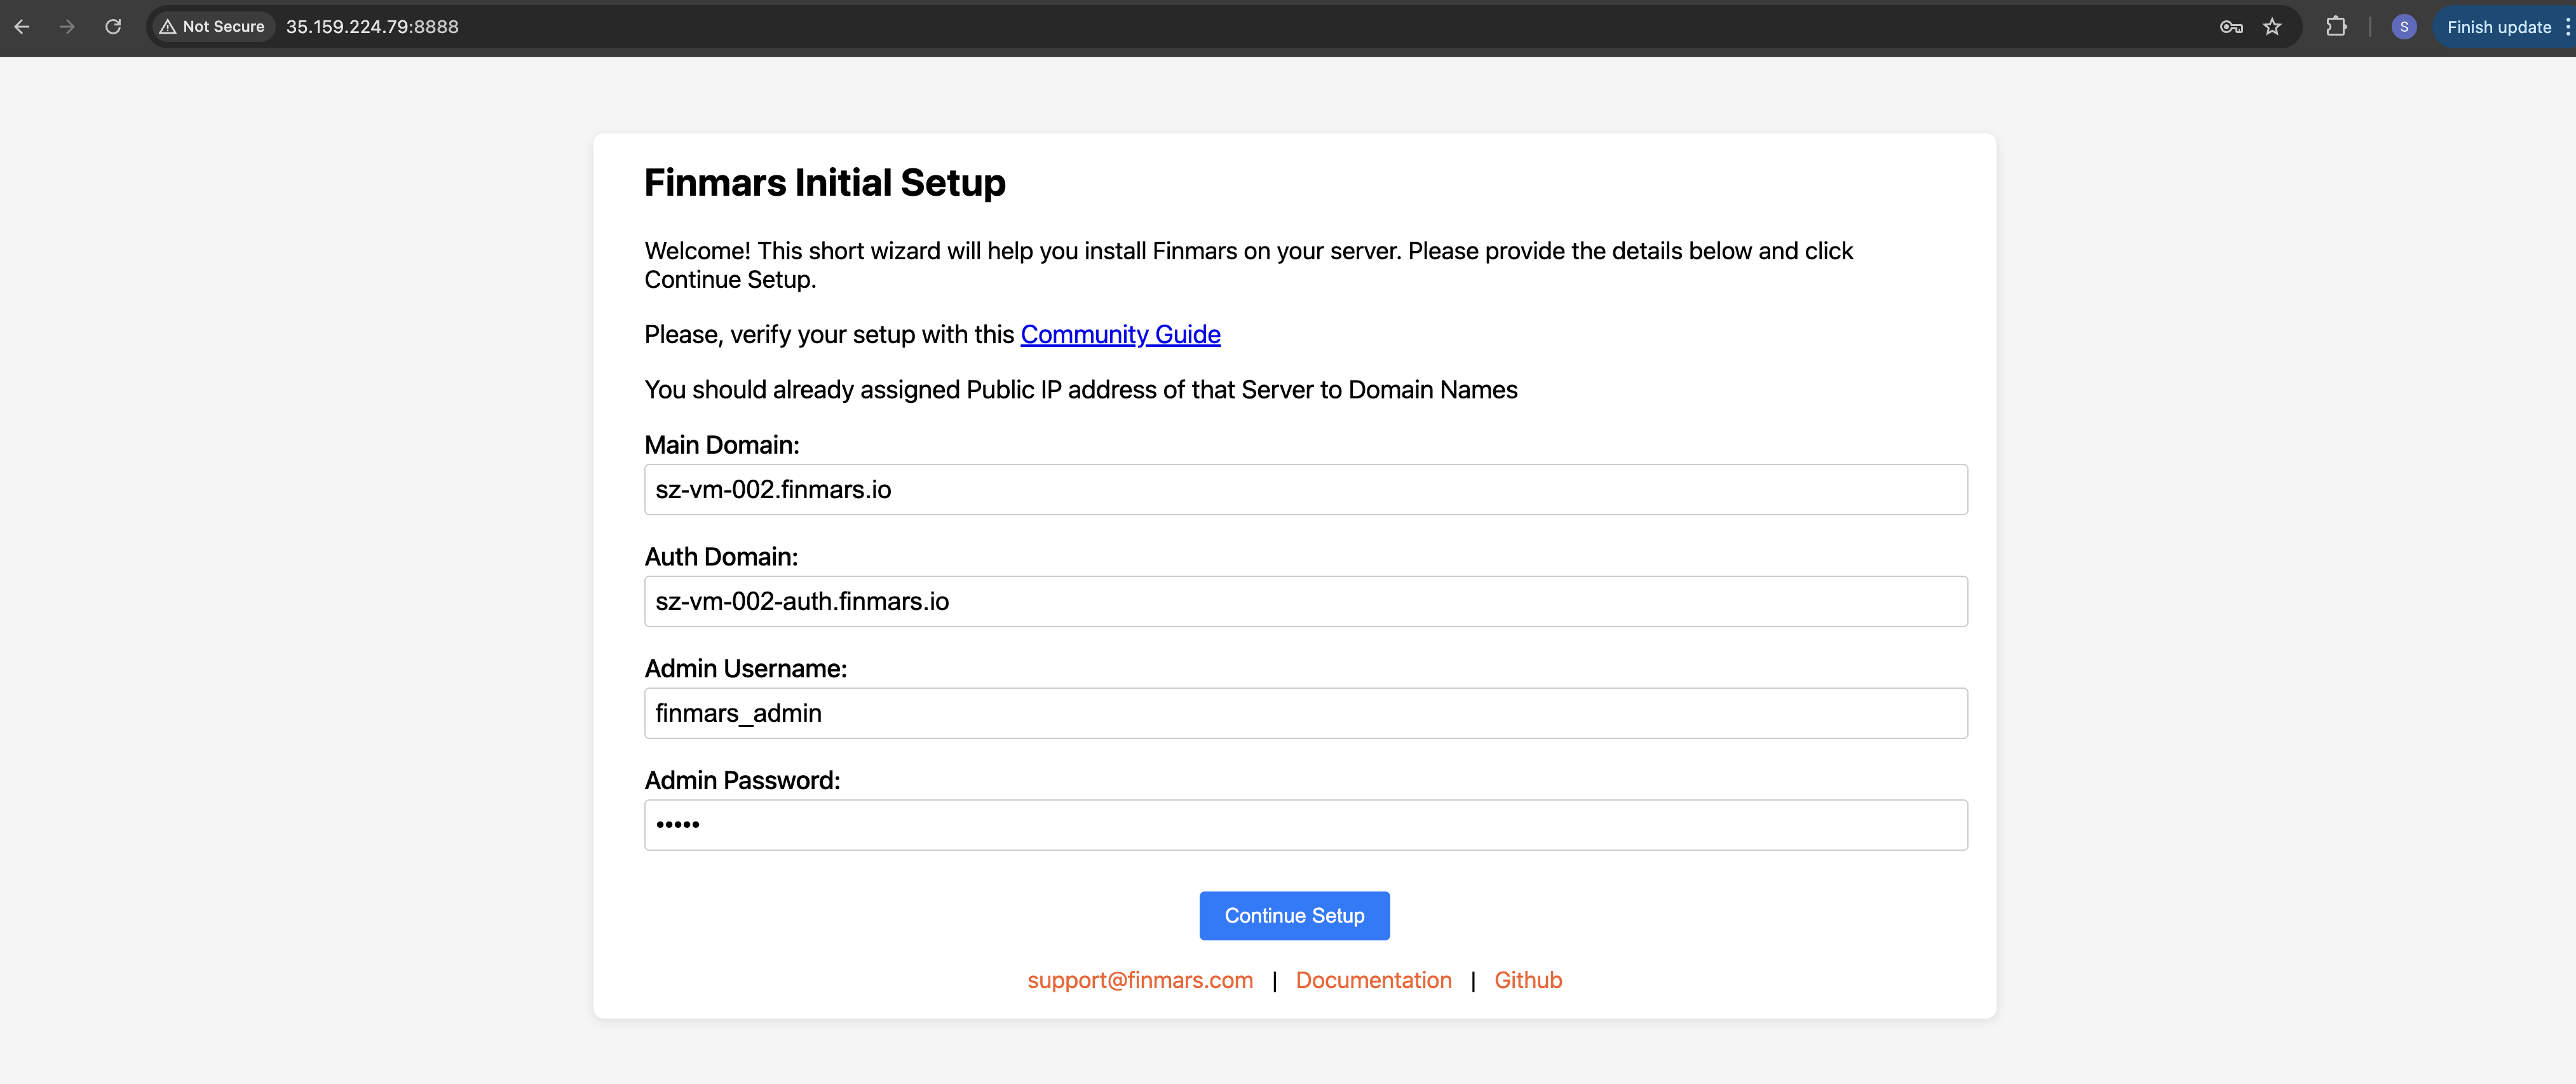Click the Finish update button

click(2499, 27)
